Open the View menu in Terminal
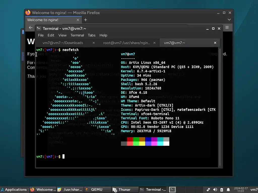258x193 pixels. point(62,35)
